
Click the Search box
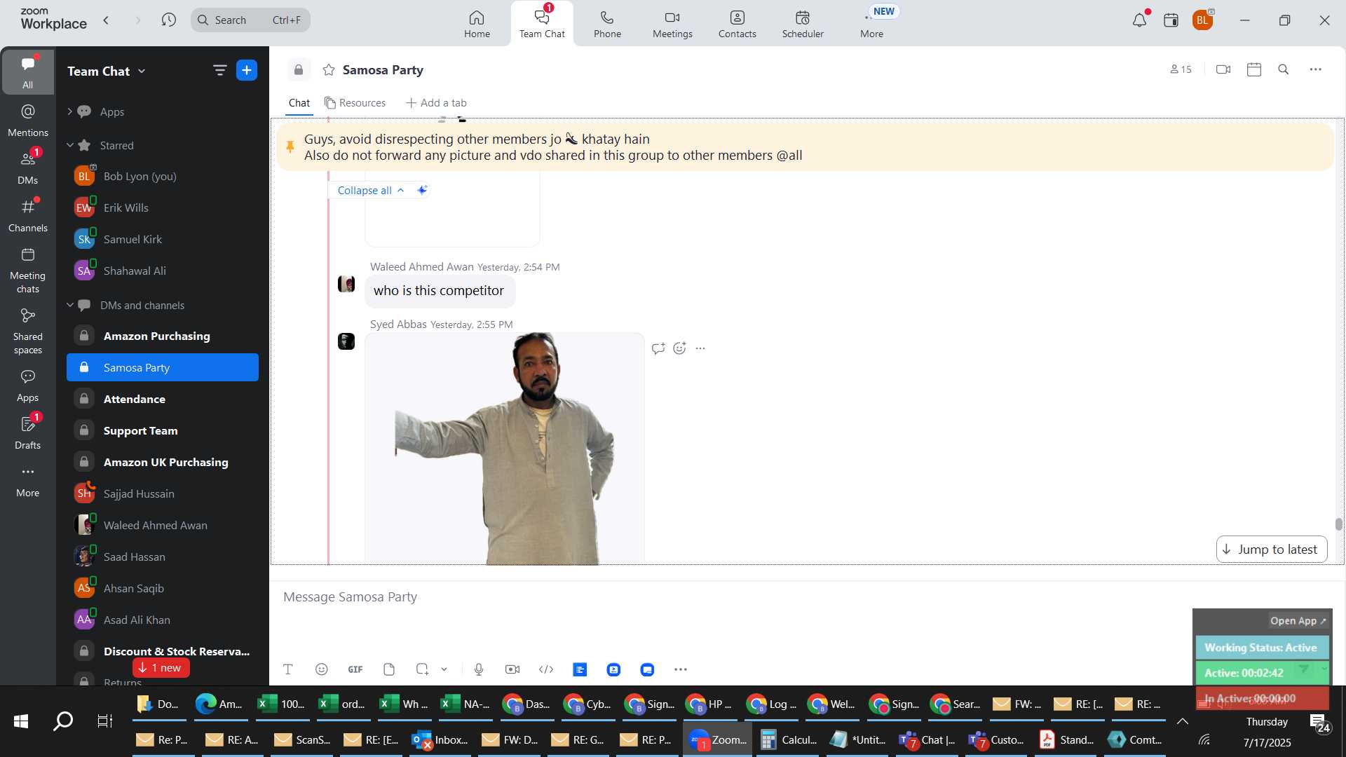coord(250,20)
